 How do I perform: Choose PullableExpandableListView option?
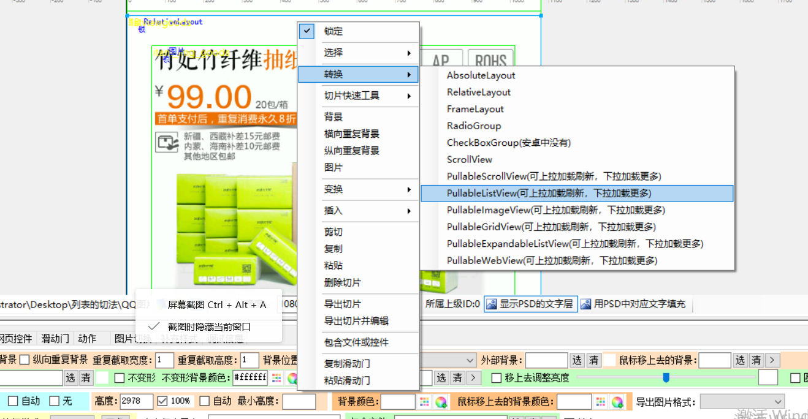point(577,244)
